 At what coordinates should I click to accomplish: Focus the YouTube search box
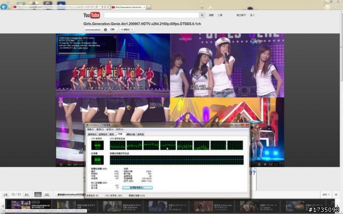(151, 15)
